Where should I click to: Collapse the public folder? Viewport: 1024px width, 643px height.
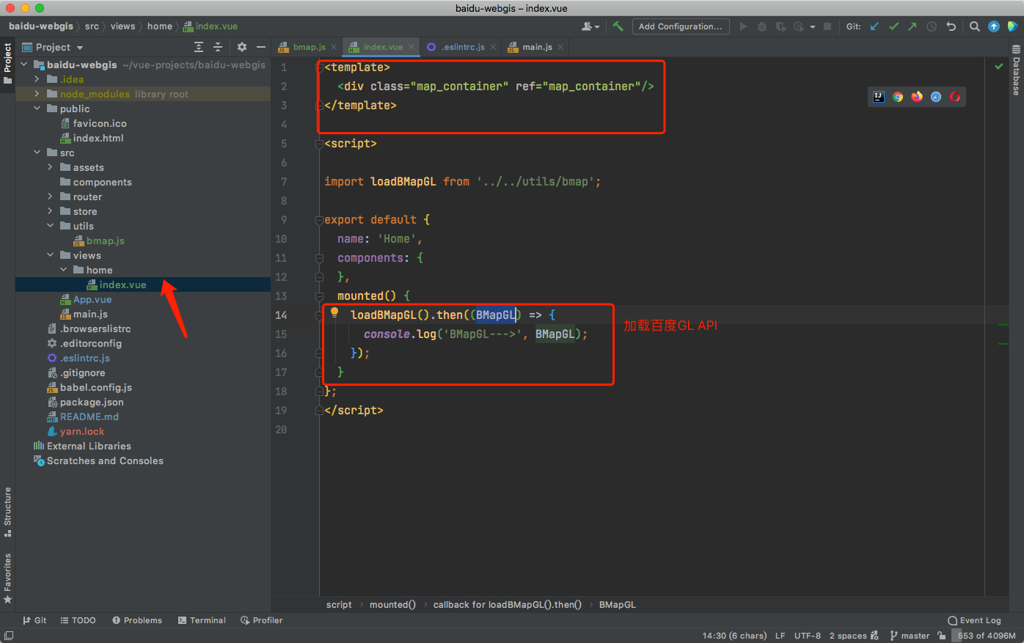coord(37,109)
